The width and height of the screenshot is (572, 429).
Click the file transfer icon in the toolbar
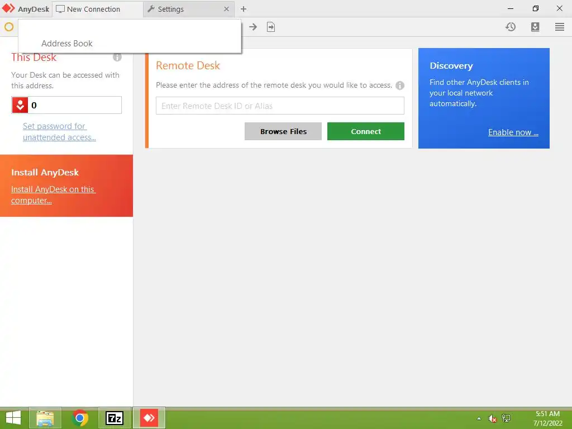[x=271, y=27]
